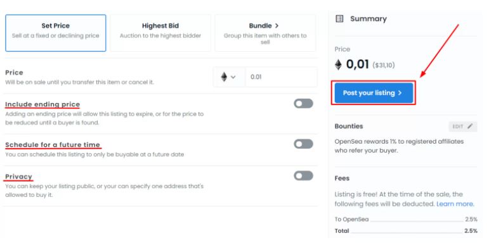The image size is (496, 252).
Task: Toggle the Privacy switch
Action: 303,175
